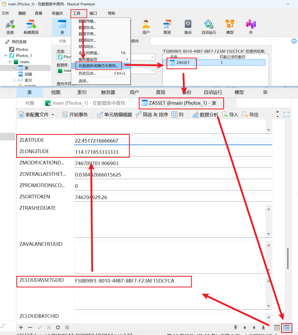Open the 数据库 combo box dropdown
Image resolution: width=298 pixels, height=335 pixels.
(x=152, y=70)
